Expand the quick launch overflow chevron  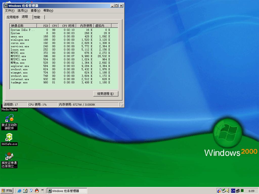pos(42,190)
